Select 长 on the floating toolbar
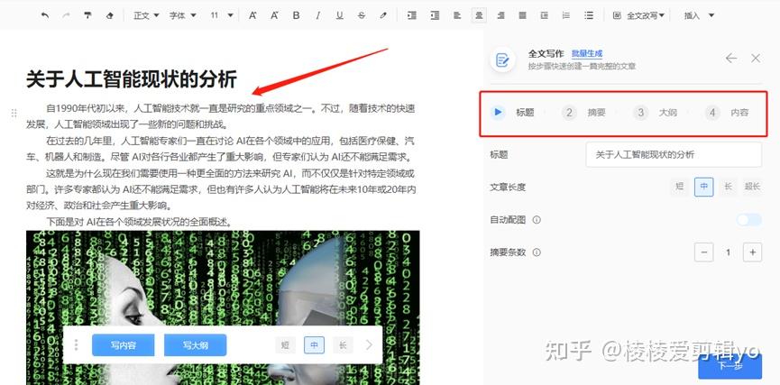This screenshot has height=385, width=780. coord(343,344)
